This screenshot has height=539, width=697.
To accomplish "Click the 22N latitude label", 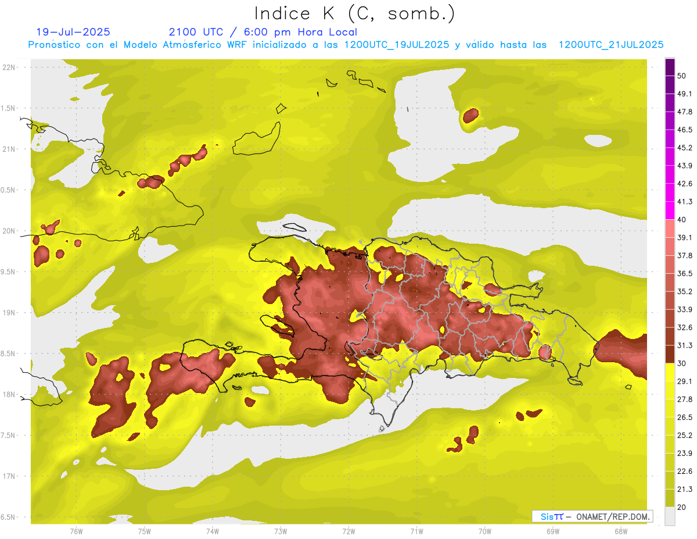I will [x=9, y=67].
